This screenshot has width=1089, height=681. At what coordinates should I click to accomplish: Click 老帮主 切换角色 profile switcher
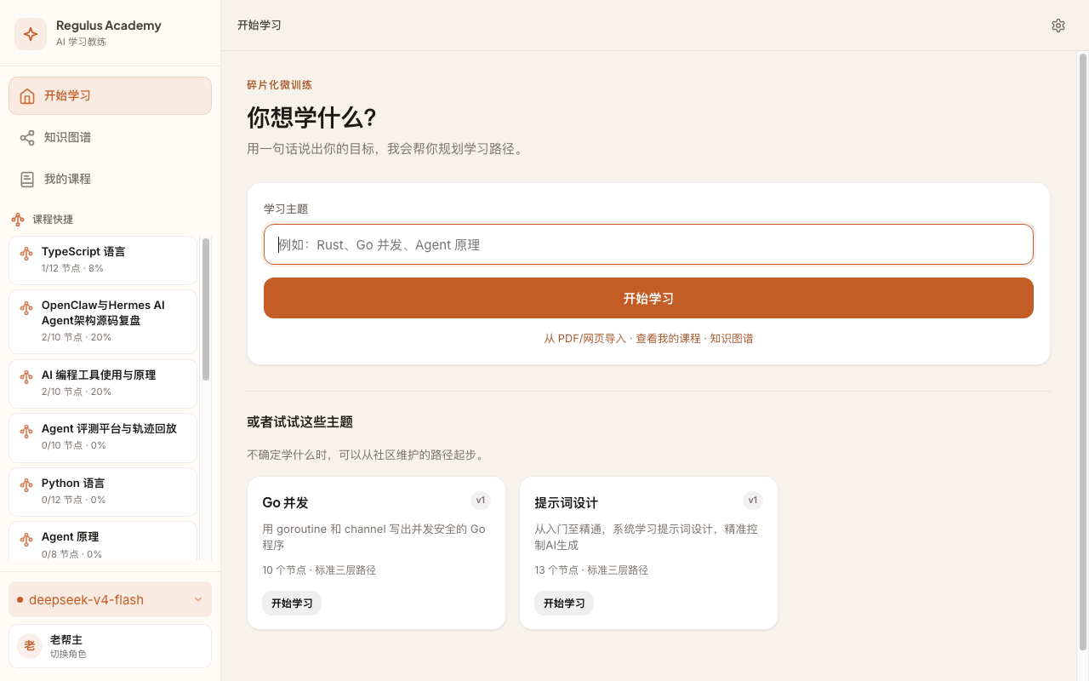click(110, 646)
